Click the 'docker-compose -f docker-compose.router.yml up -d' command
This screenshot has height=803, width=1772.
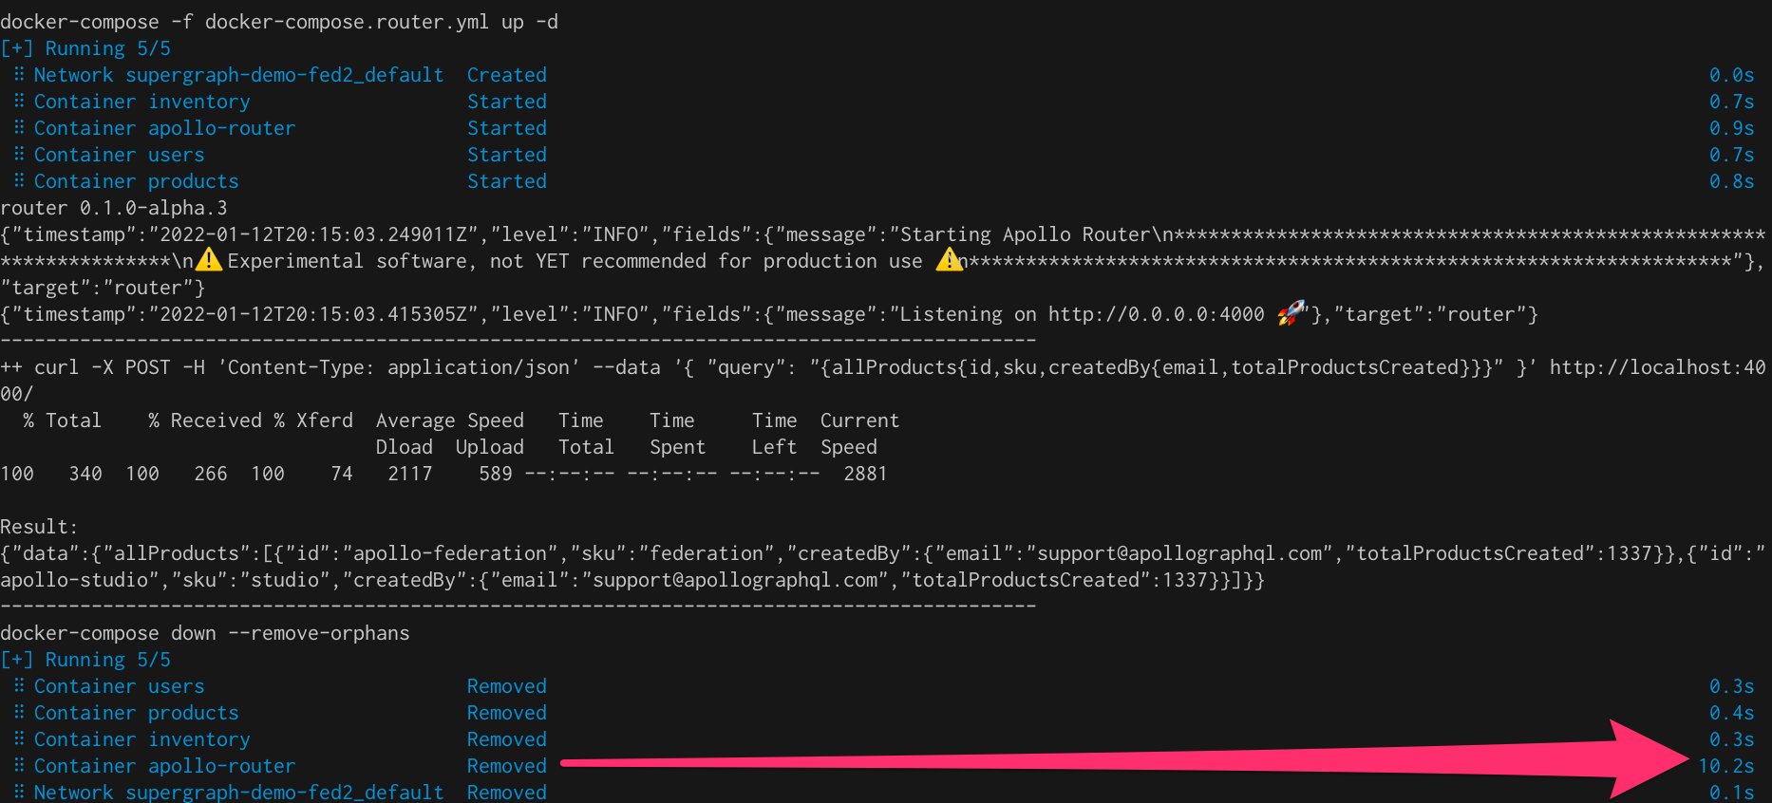click(279, 22)
